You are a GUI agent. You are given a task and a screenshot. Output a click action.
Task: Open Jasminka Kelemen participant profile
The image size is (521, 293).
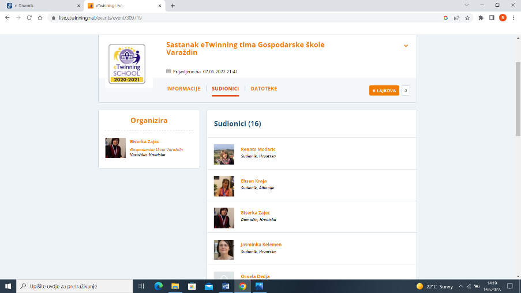pyautogui.click(x=261, y=245)
